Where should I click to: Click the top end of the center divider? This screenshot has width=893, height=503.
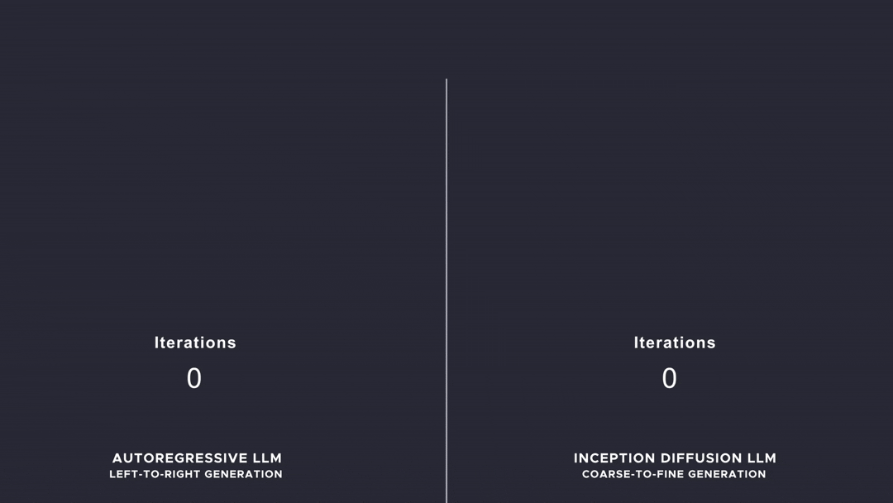coord(446,81)
